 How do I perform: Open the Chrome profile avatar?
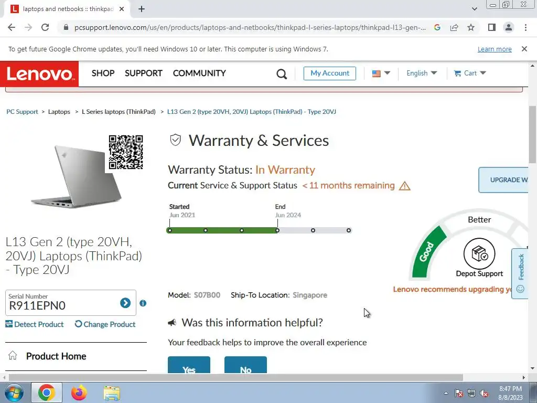click(x=509, y=27)
